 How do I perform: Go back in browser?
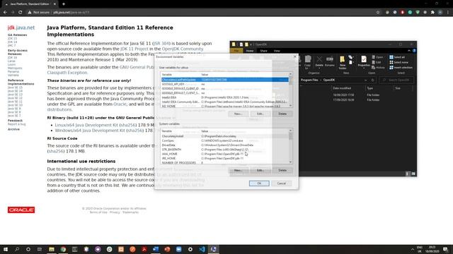click(5, 13)
